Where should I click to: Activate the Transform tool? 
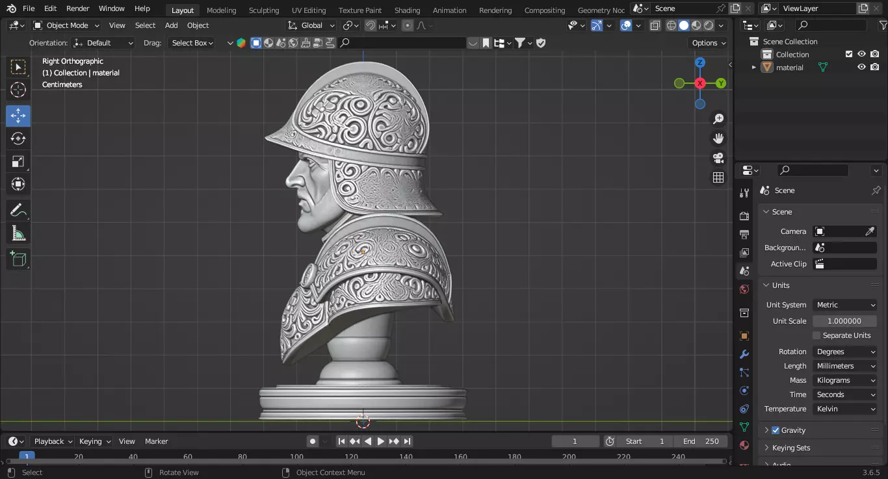coord(18,184)
